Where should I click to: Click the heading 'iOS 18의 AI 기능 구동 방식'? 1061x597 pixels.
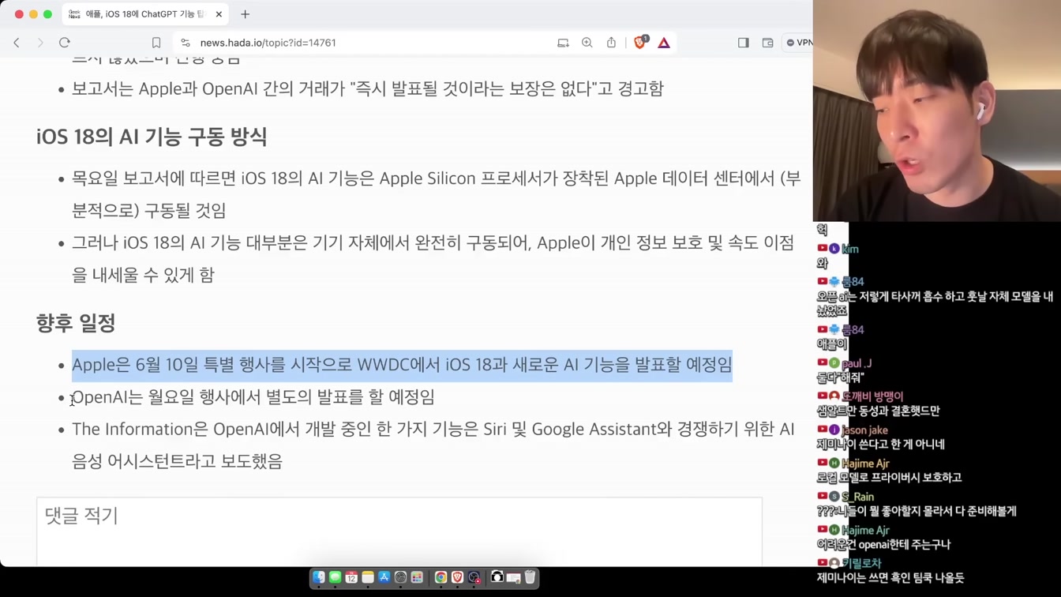(x=152, y=137)
